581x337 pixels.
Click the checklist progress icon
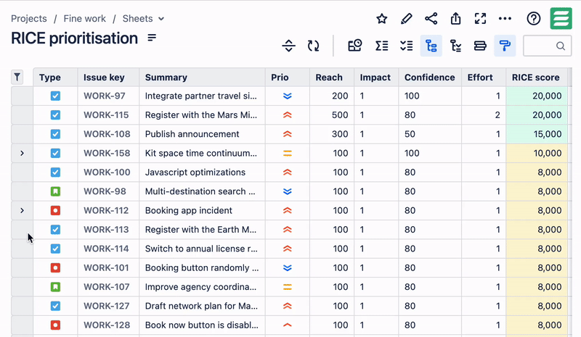(x=407, y=46)
